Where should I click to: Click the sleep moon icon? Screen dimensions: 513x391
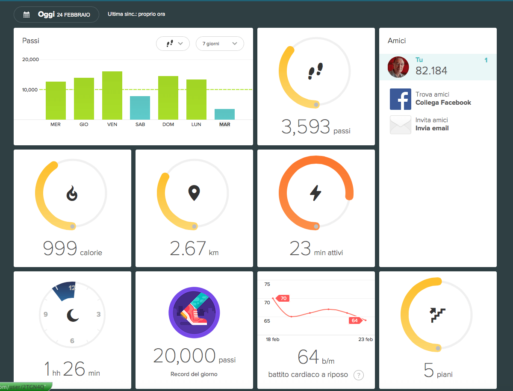coord(73,315)
